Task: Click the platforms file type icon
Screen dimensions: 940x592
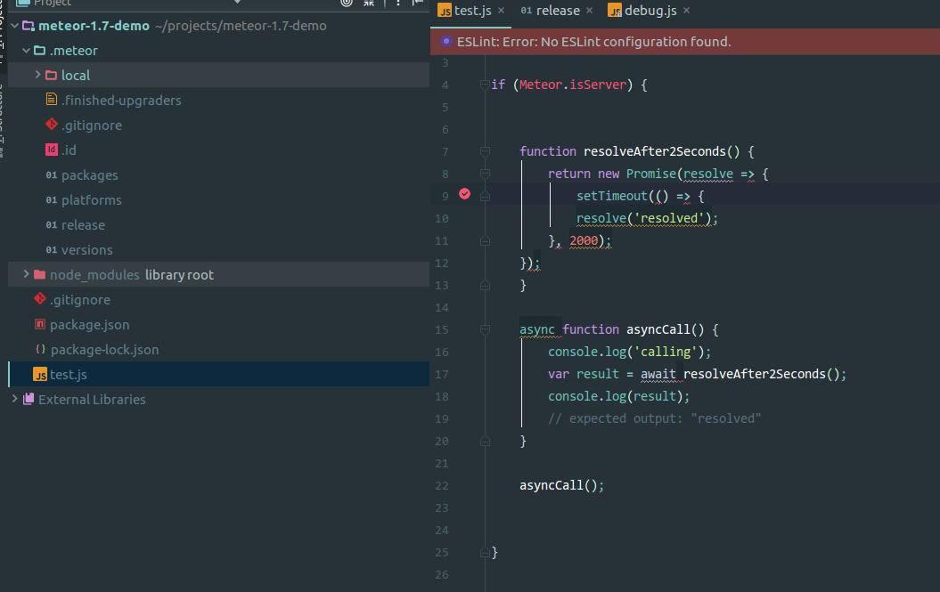Action: click(52, 200)
